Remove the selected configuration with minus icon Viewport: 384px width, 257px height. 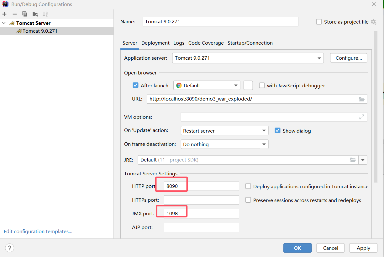point(14,14)
